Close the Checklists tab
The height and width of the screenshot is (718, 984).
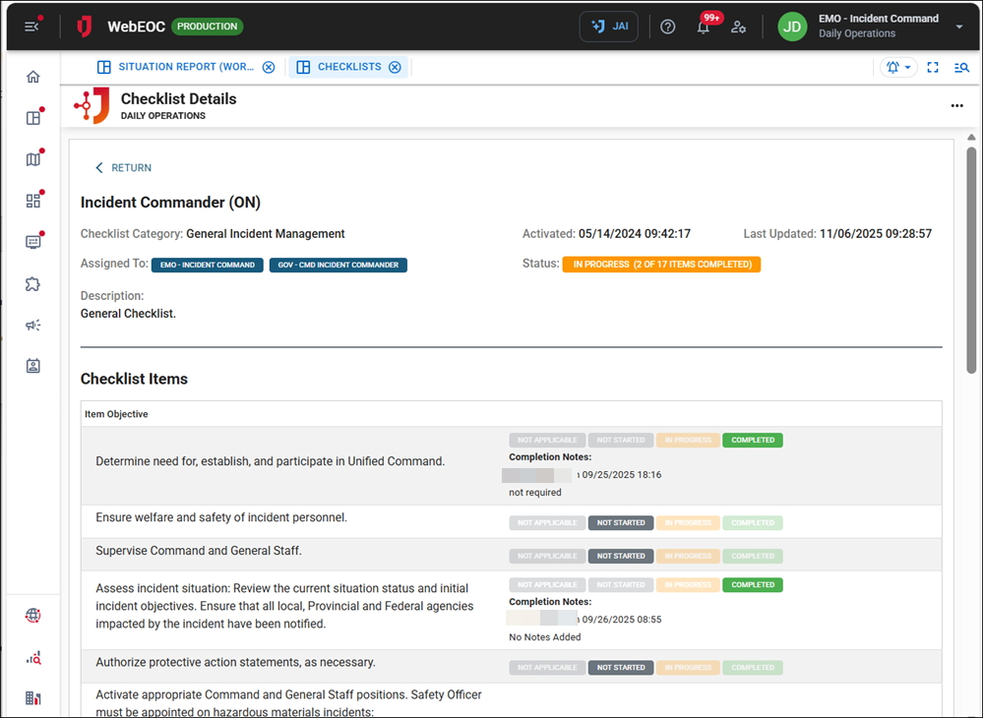click(395, 67)
